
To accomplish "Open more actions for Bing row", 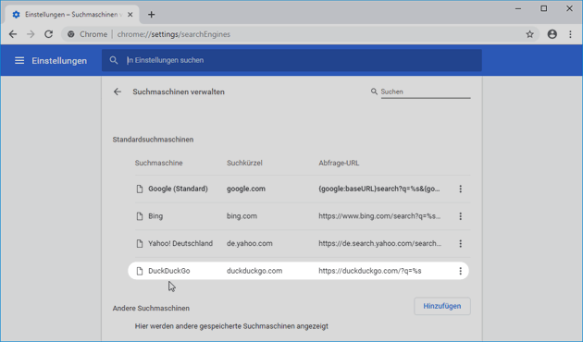I will (460, 216).
